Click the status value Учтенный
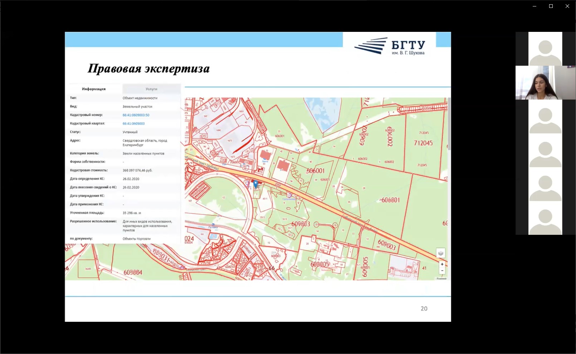Image resolution: width=576 pixels, height=354 pixels. [130, 132]
